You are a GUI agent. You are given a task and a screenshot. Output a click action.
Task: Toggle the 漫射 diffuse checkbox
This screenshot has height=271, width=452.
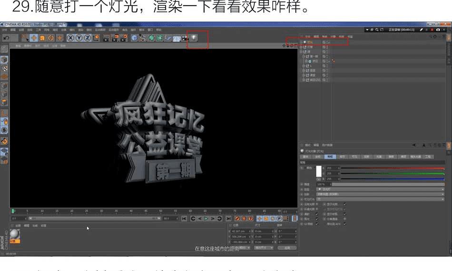[317, 214]
